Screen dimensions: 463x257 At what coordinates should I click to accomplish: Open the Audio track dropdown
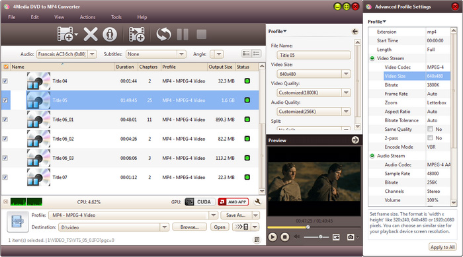92,54
